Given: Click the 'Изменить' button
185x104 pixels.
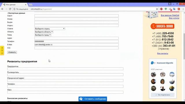Looking at the screenshot, I should point(12,52).
